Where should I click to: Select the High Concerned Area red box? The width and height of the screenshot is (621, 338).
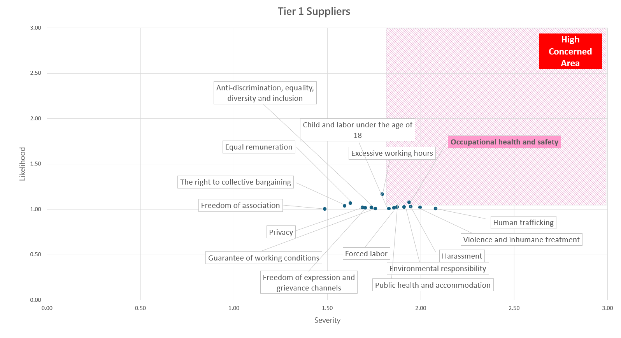(x=570, y=51)
